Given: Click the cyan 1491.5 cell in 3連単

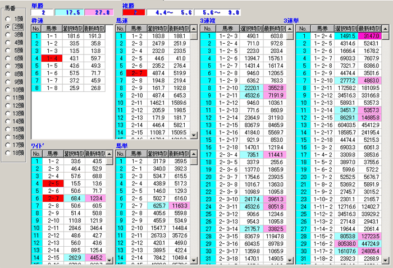Looking at the screenshot, I should (346, 36).
